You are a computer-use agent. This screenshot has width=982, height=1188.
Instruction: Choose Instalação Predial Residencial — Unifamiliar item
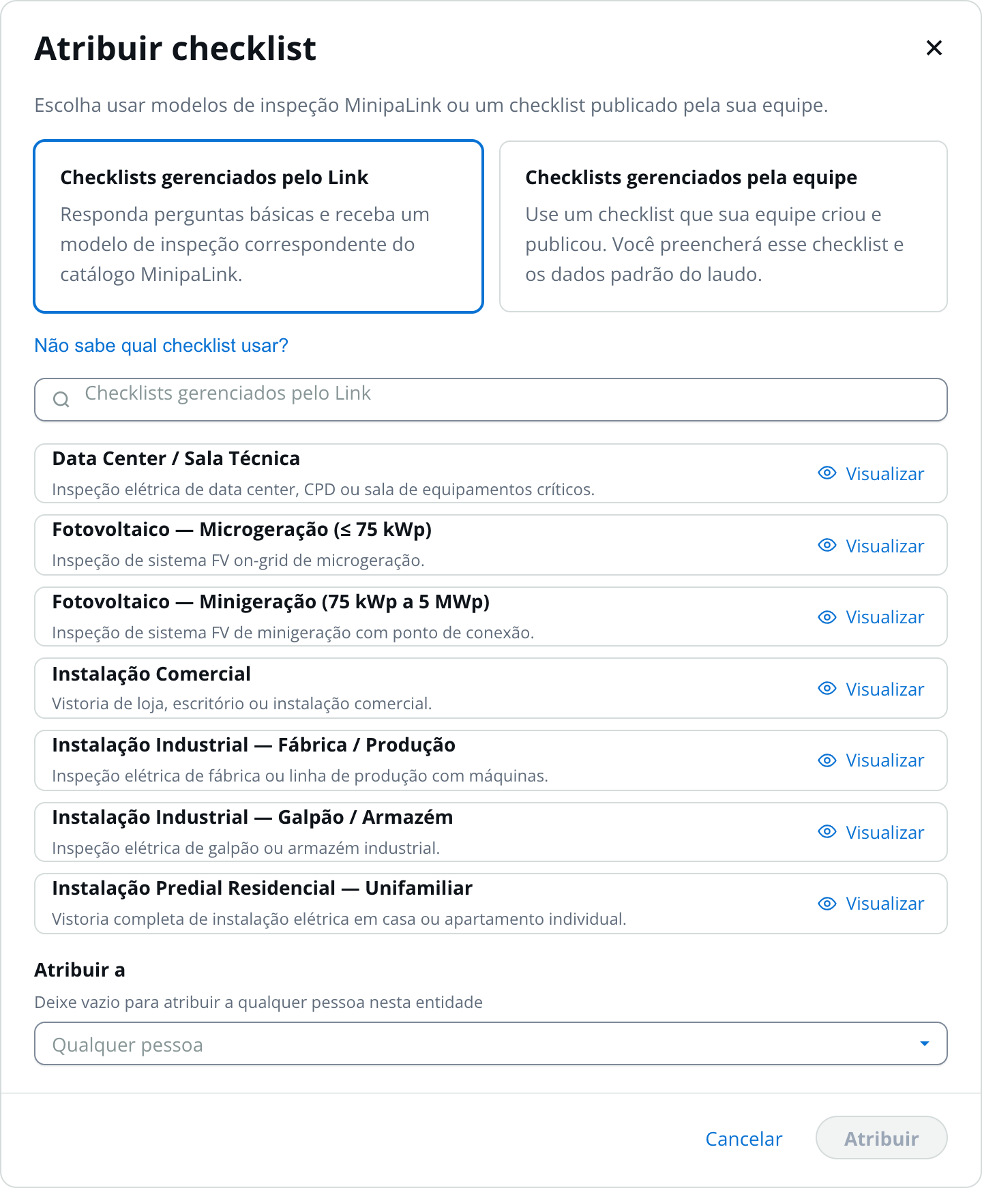491,904
